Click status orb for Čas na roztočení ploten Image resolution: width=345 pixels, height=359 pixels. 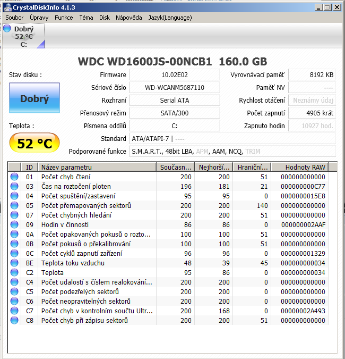click(14, 186)
